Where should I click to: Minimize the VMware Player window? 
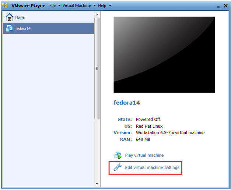pos(218,7)
